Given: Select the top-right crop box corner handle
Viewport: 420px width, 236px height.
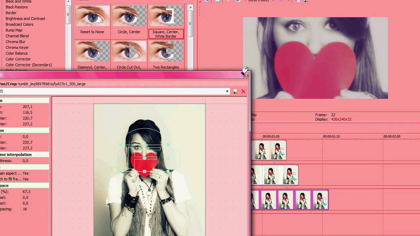Looking at the screenshot, I should 168,145.
